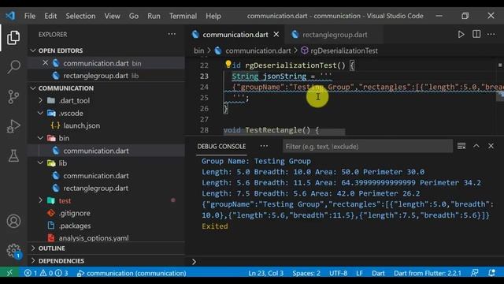504x284 pixels.
Task: Open remote window indicator in status bar
Action: point(9,273)
